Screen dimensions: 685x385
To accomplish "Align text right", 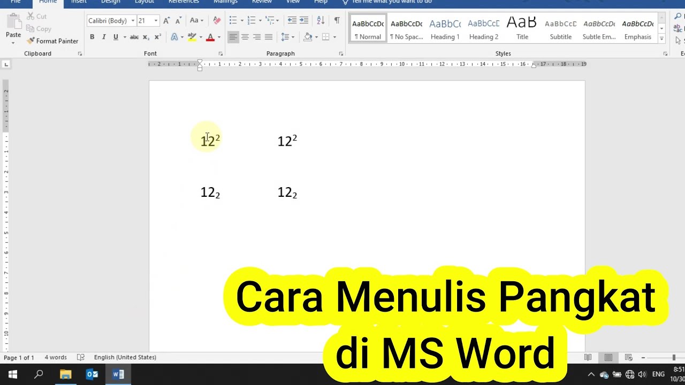I will [x=257, y=37].
